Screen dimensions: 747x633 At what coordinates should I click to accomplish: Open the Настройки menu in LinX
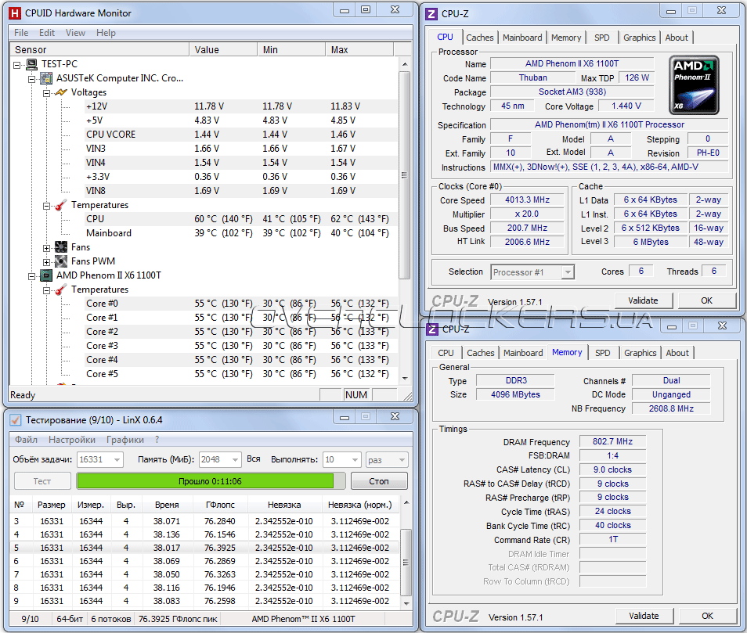point(72,440)
